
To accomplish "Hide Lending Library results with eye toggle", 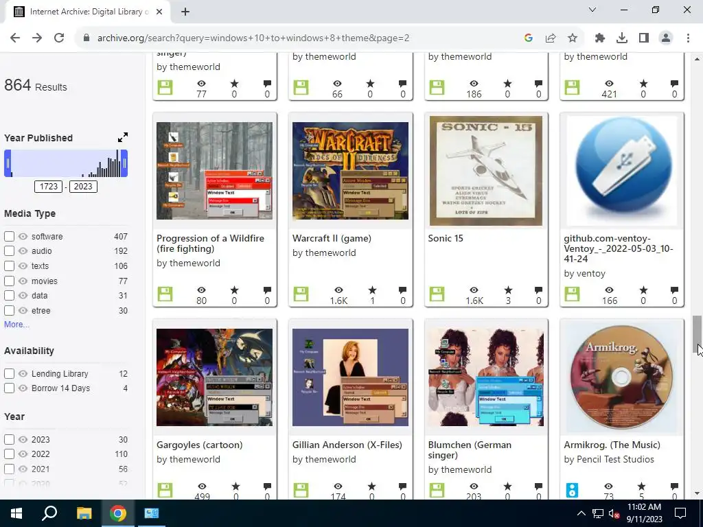I will (23, 373).
